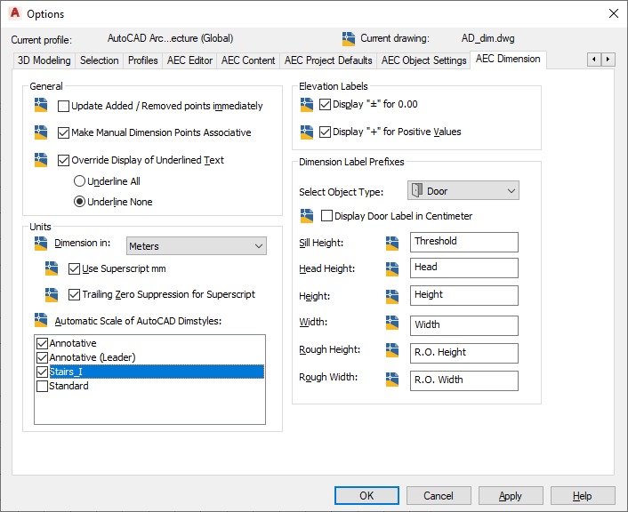Click drawing icon in Rough Height row
Image resolution: width=628 pixels, height=512 pixels.
392,350
